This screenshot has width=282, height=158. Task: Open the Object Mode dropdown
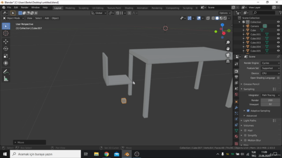pos(13,18)
